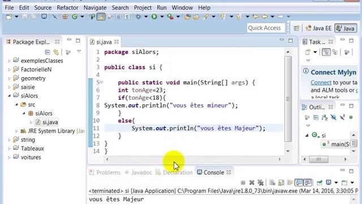
Task: Expand the FactorielleN project
Action: [x=9, y=70]
